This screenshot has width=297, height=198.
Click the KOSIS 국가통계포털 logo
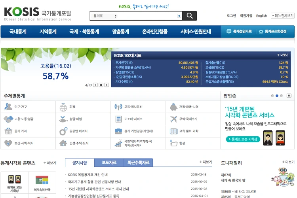(38, 14)
